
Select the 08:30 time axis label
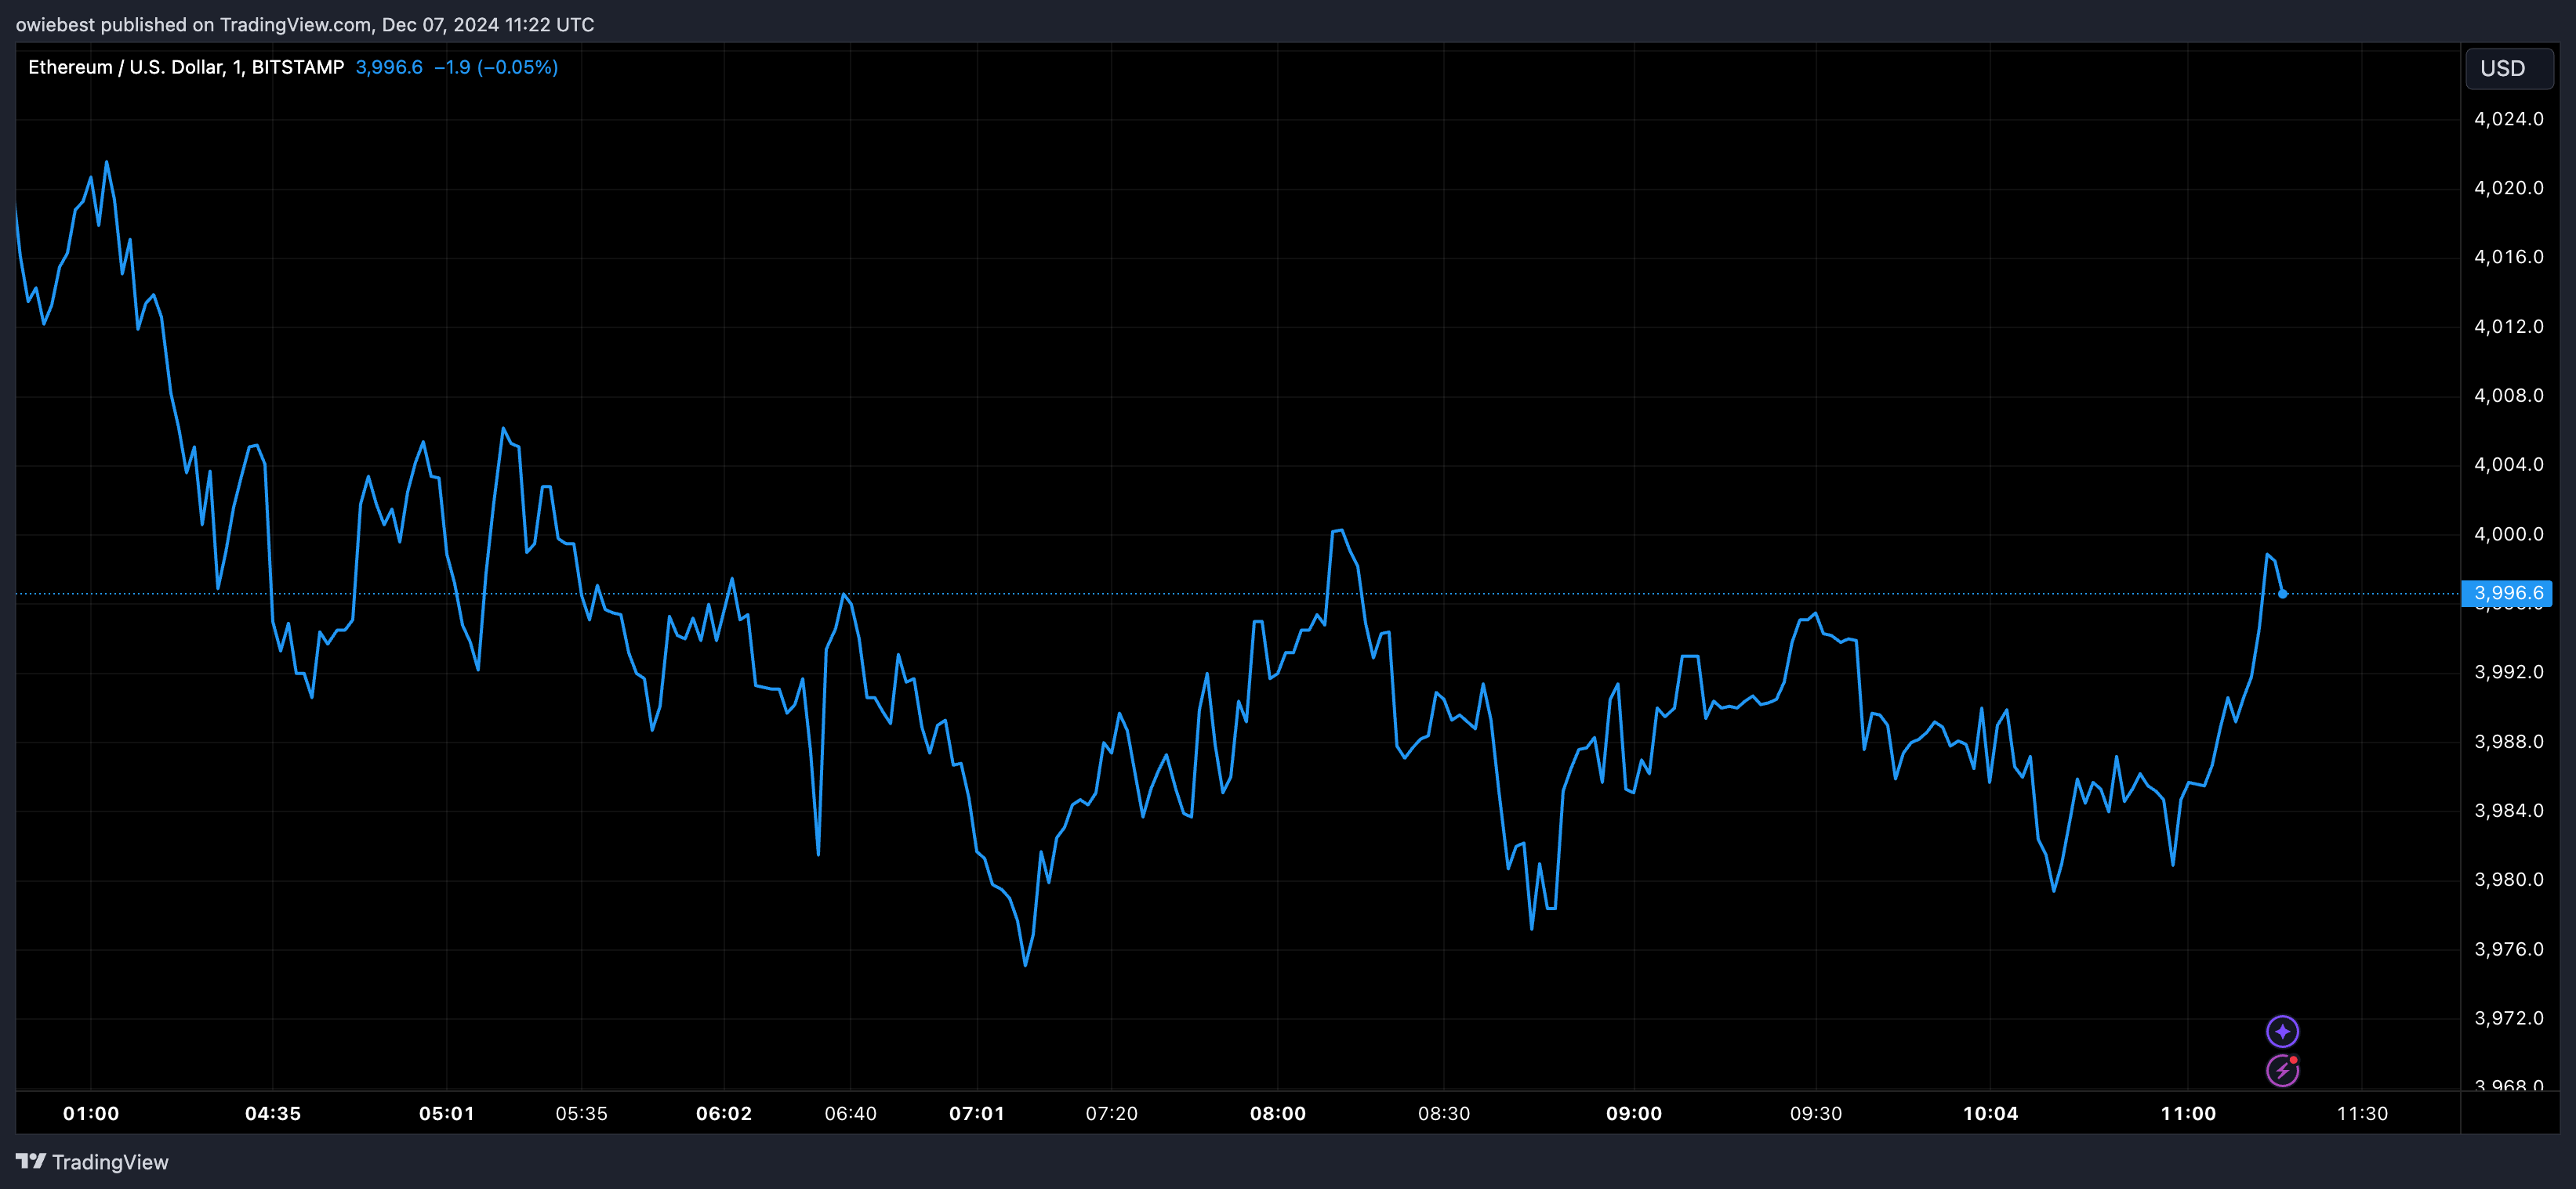[1444, 1113]
